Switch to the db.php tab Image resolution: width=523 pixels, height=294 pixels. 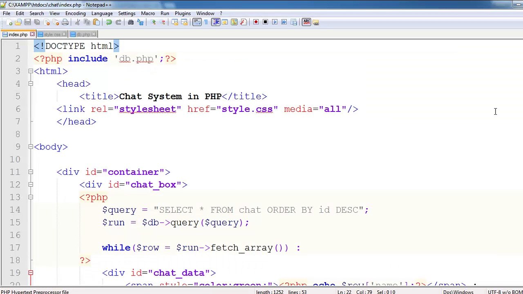pyautogui.click(x=83, y=35)
